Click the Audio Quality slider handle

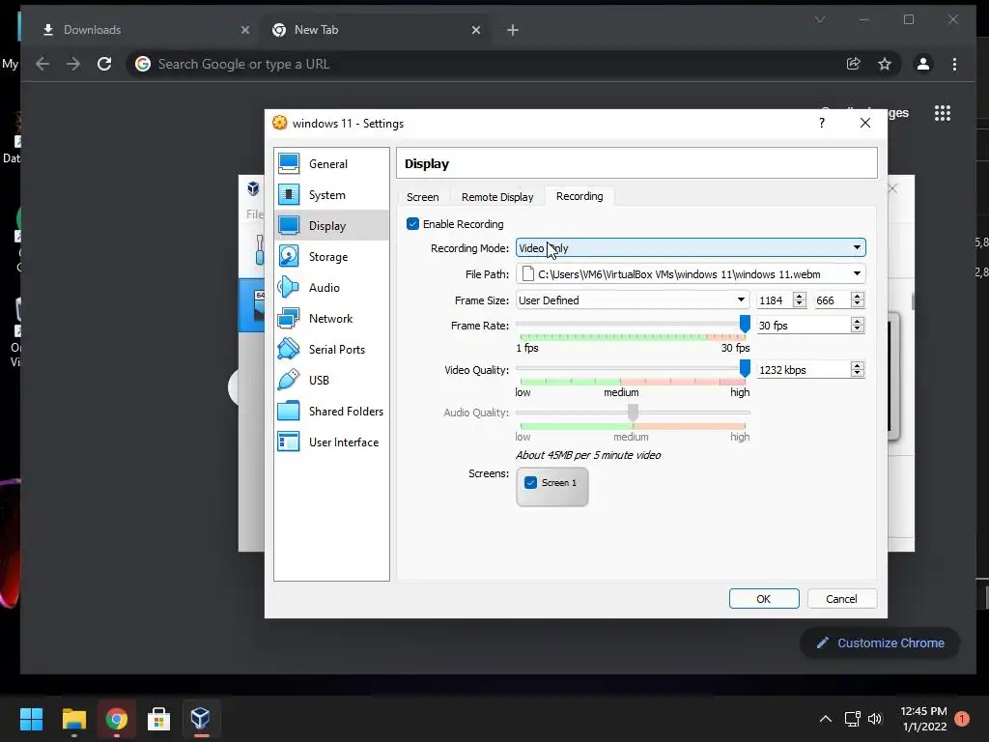click(x=633, y=413)
